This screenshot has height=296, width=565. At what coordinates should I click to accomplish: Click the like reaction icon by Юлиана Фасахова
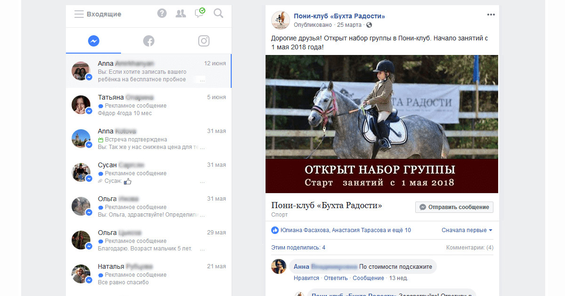pos(275,230)
